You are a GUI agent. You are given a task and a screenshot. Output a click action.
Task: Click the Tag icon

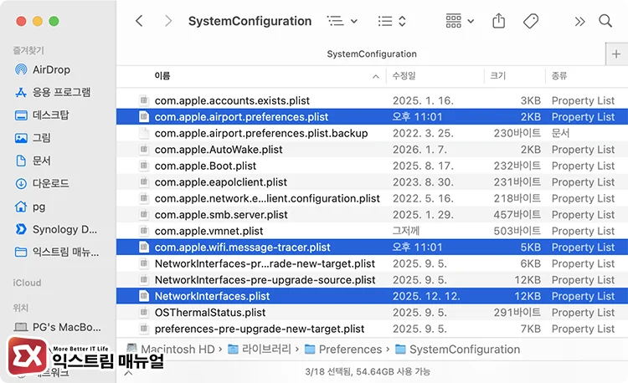click(531, 21)
